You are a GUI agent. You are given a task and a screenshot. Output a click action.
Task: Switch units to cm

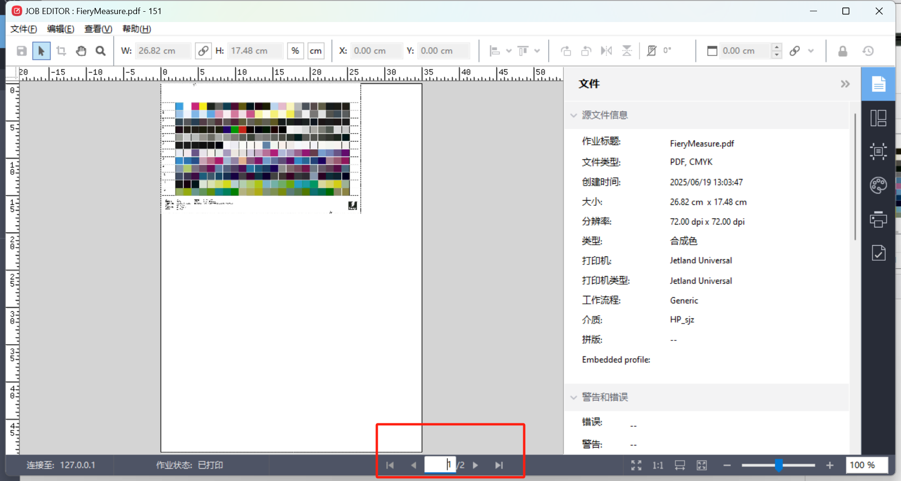[316, 51]
